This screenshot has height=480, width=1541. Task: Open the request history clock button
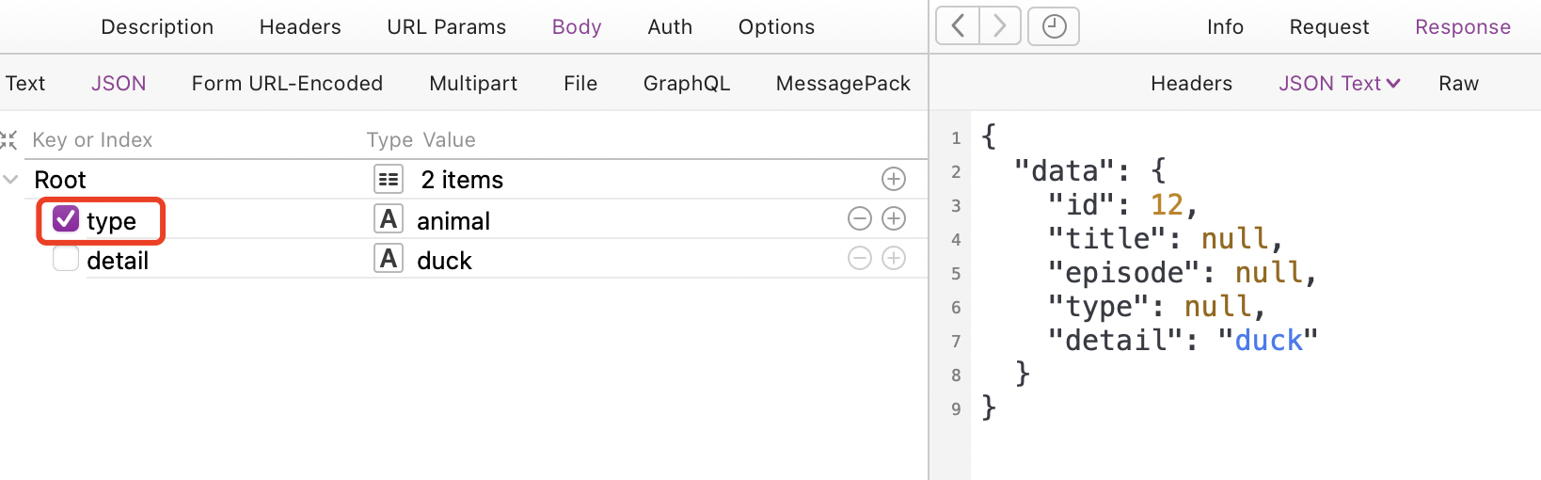[x=1054, y=26]
